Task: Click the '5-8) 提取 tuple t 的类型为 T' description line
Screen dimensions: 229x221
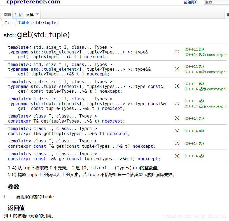Action: pyautogui.click(x=91, y=175)
